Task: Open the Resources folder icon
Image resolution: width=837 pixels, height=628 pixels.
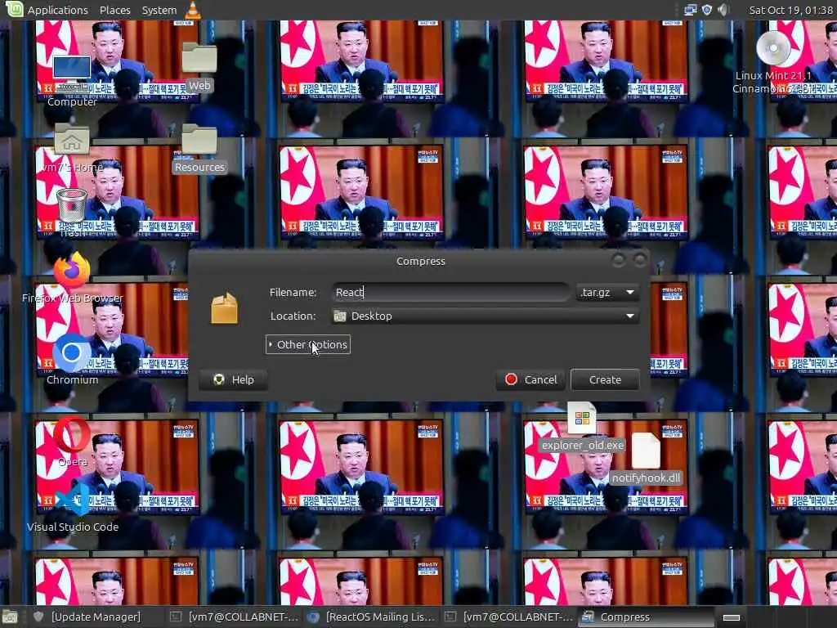Action: point(199,140)
